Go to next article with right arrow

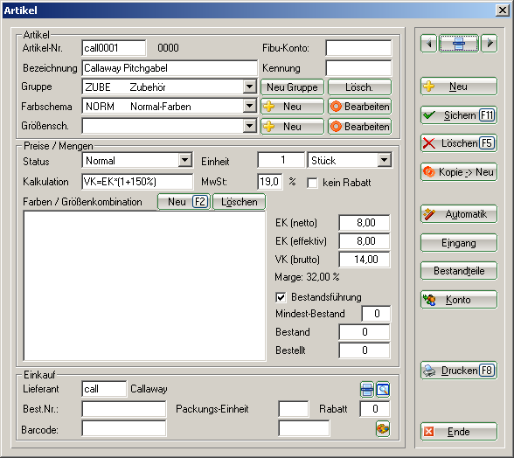tap(490, 44)
